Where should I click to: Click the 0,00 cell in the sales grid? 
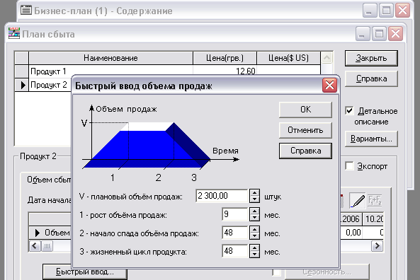[x=351, y=233]
